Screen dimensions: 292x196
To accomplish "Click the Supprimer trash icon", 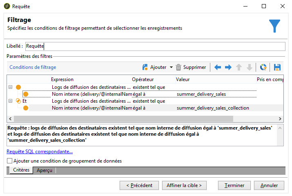I will pos(178,67).
